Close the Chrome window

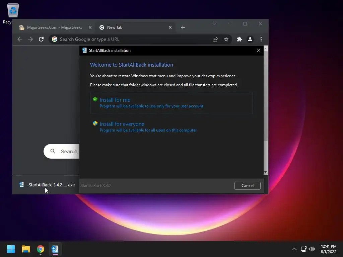tap(260, 24)
